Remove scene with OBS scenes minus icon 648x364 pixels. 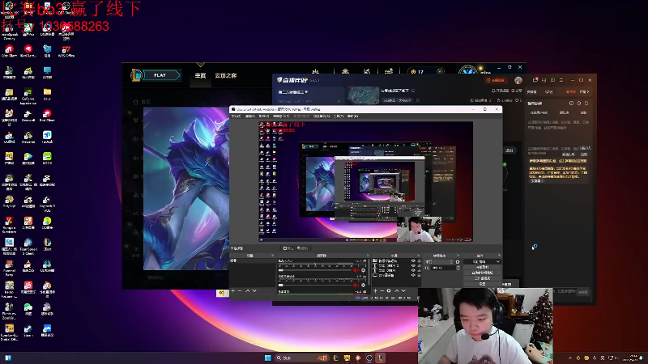(x=240, y=290)
